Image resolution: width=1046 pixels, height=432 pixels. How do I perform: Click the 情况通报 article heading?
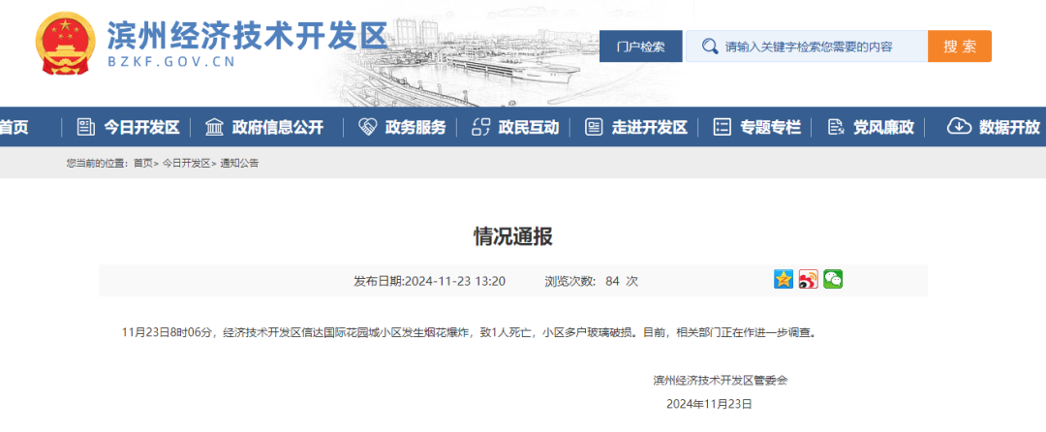(513, 236)
